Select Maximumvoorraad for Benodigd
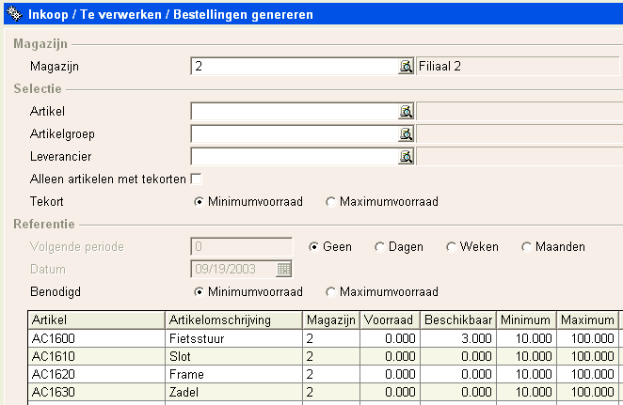 (330, 292)
